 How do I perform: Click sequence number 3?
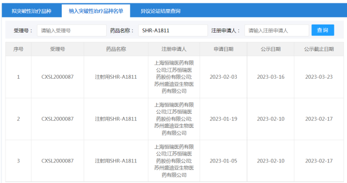click(x=19, y=161)
